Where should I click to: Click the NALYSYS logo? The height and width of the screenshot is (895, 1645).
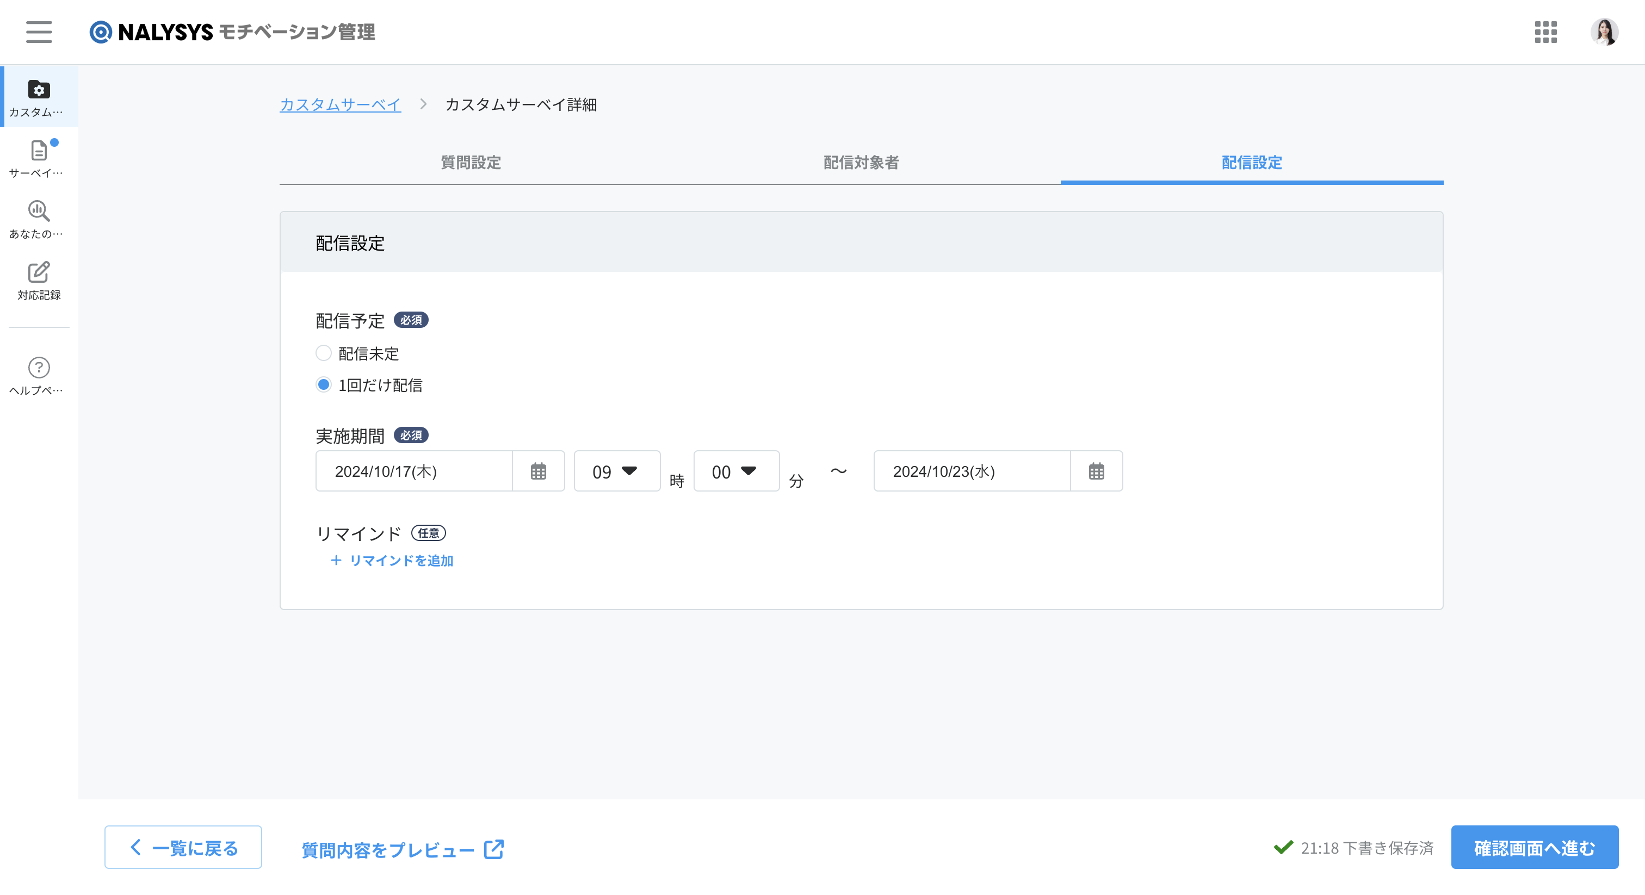[232, 32]
